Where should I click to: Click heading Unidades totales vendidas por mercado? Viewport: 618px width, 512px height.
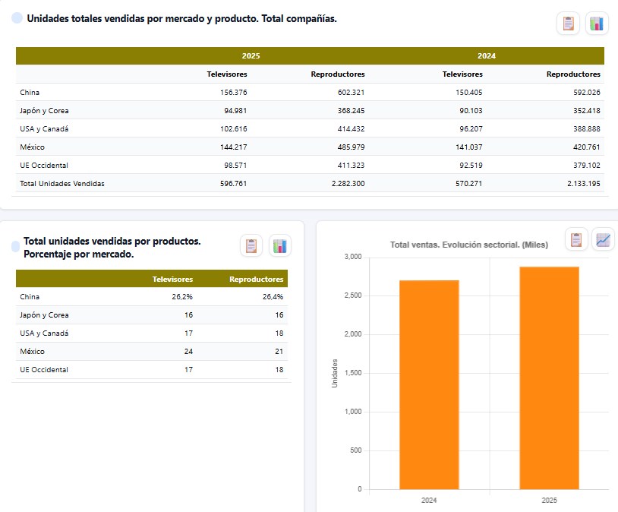(181, 18)
